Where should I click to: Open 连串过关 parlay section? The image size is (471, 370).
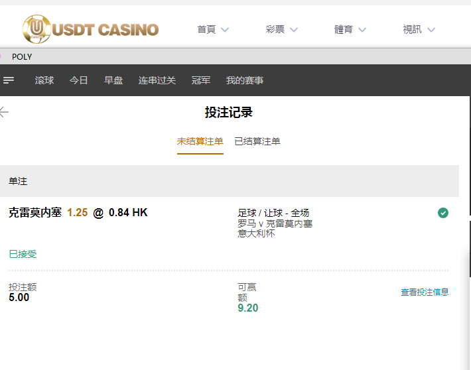click(157, 80)
